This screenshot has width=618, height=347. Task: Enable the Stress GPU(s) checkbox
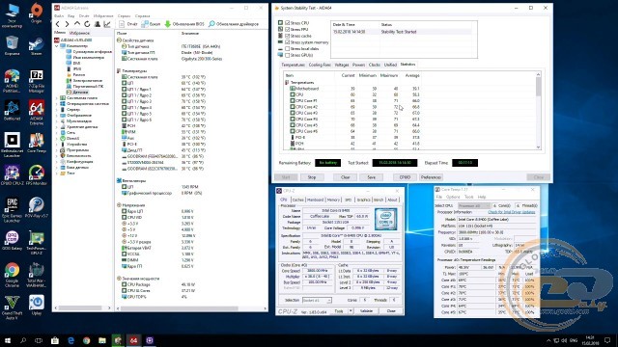pos(288,55)
